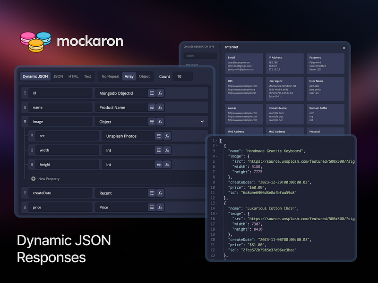
Task: Click the function fx icon in the id row
Action: [x=160, y=93]
